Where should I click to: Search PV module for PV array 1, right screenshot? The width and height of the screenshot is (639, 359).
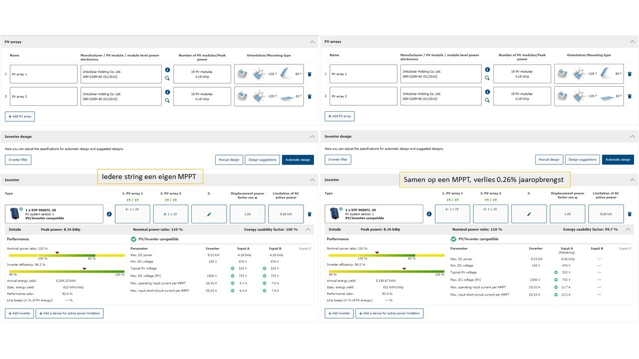click(487, 78)
